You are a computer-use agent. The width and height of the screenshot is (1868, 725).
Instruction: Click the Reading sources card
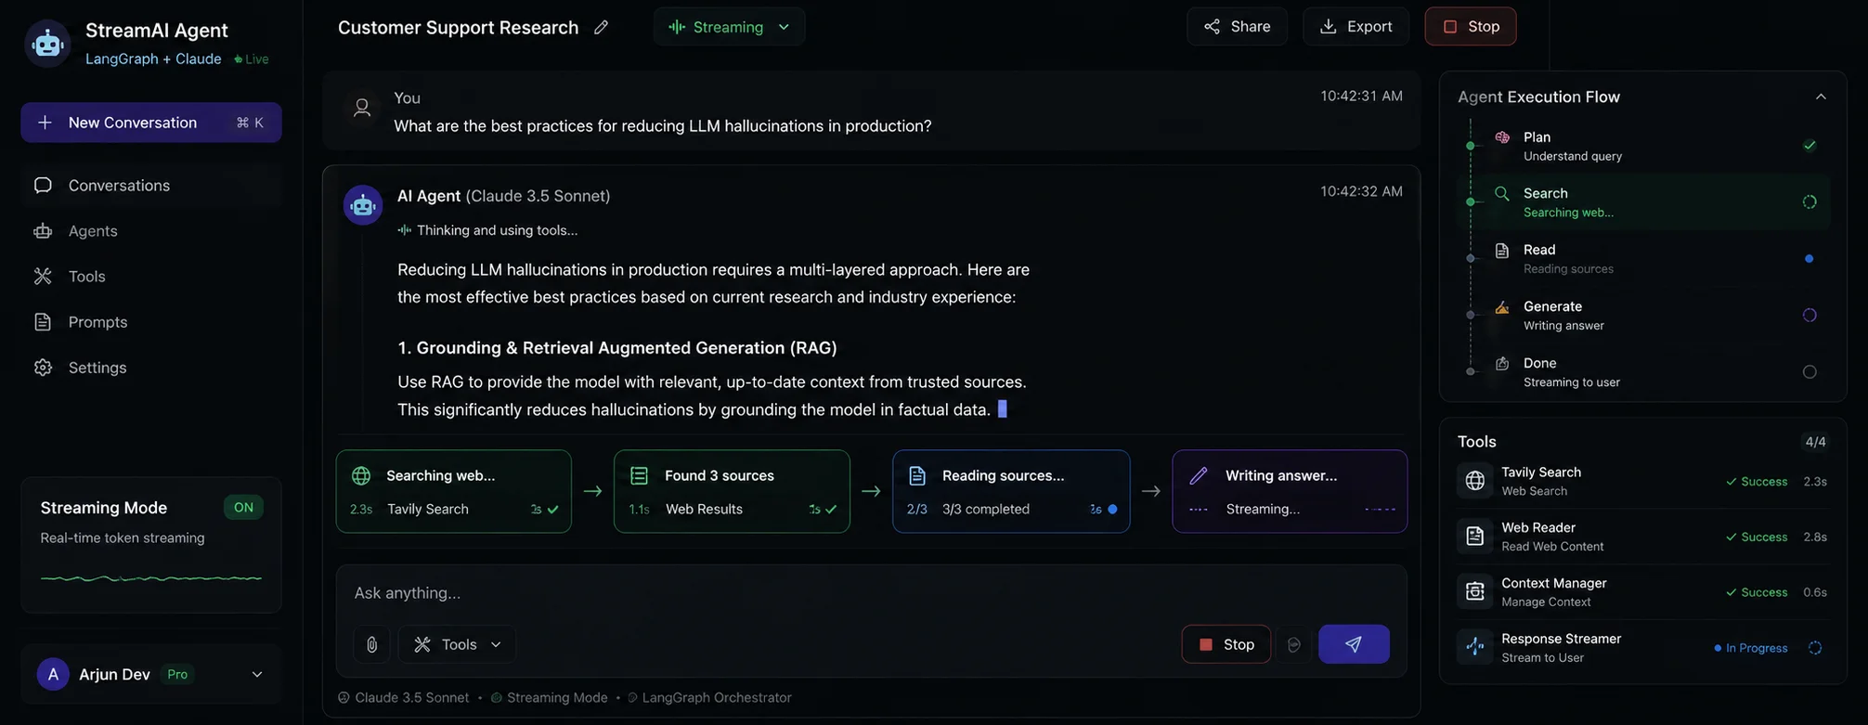(x=1011, y=491)
